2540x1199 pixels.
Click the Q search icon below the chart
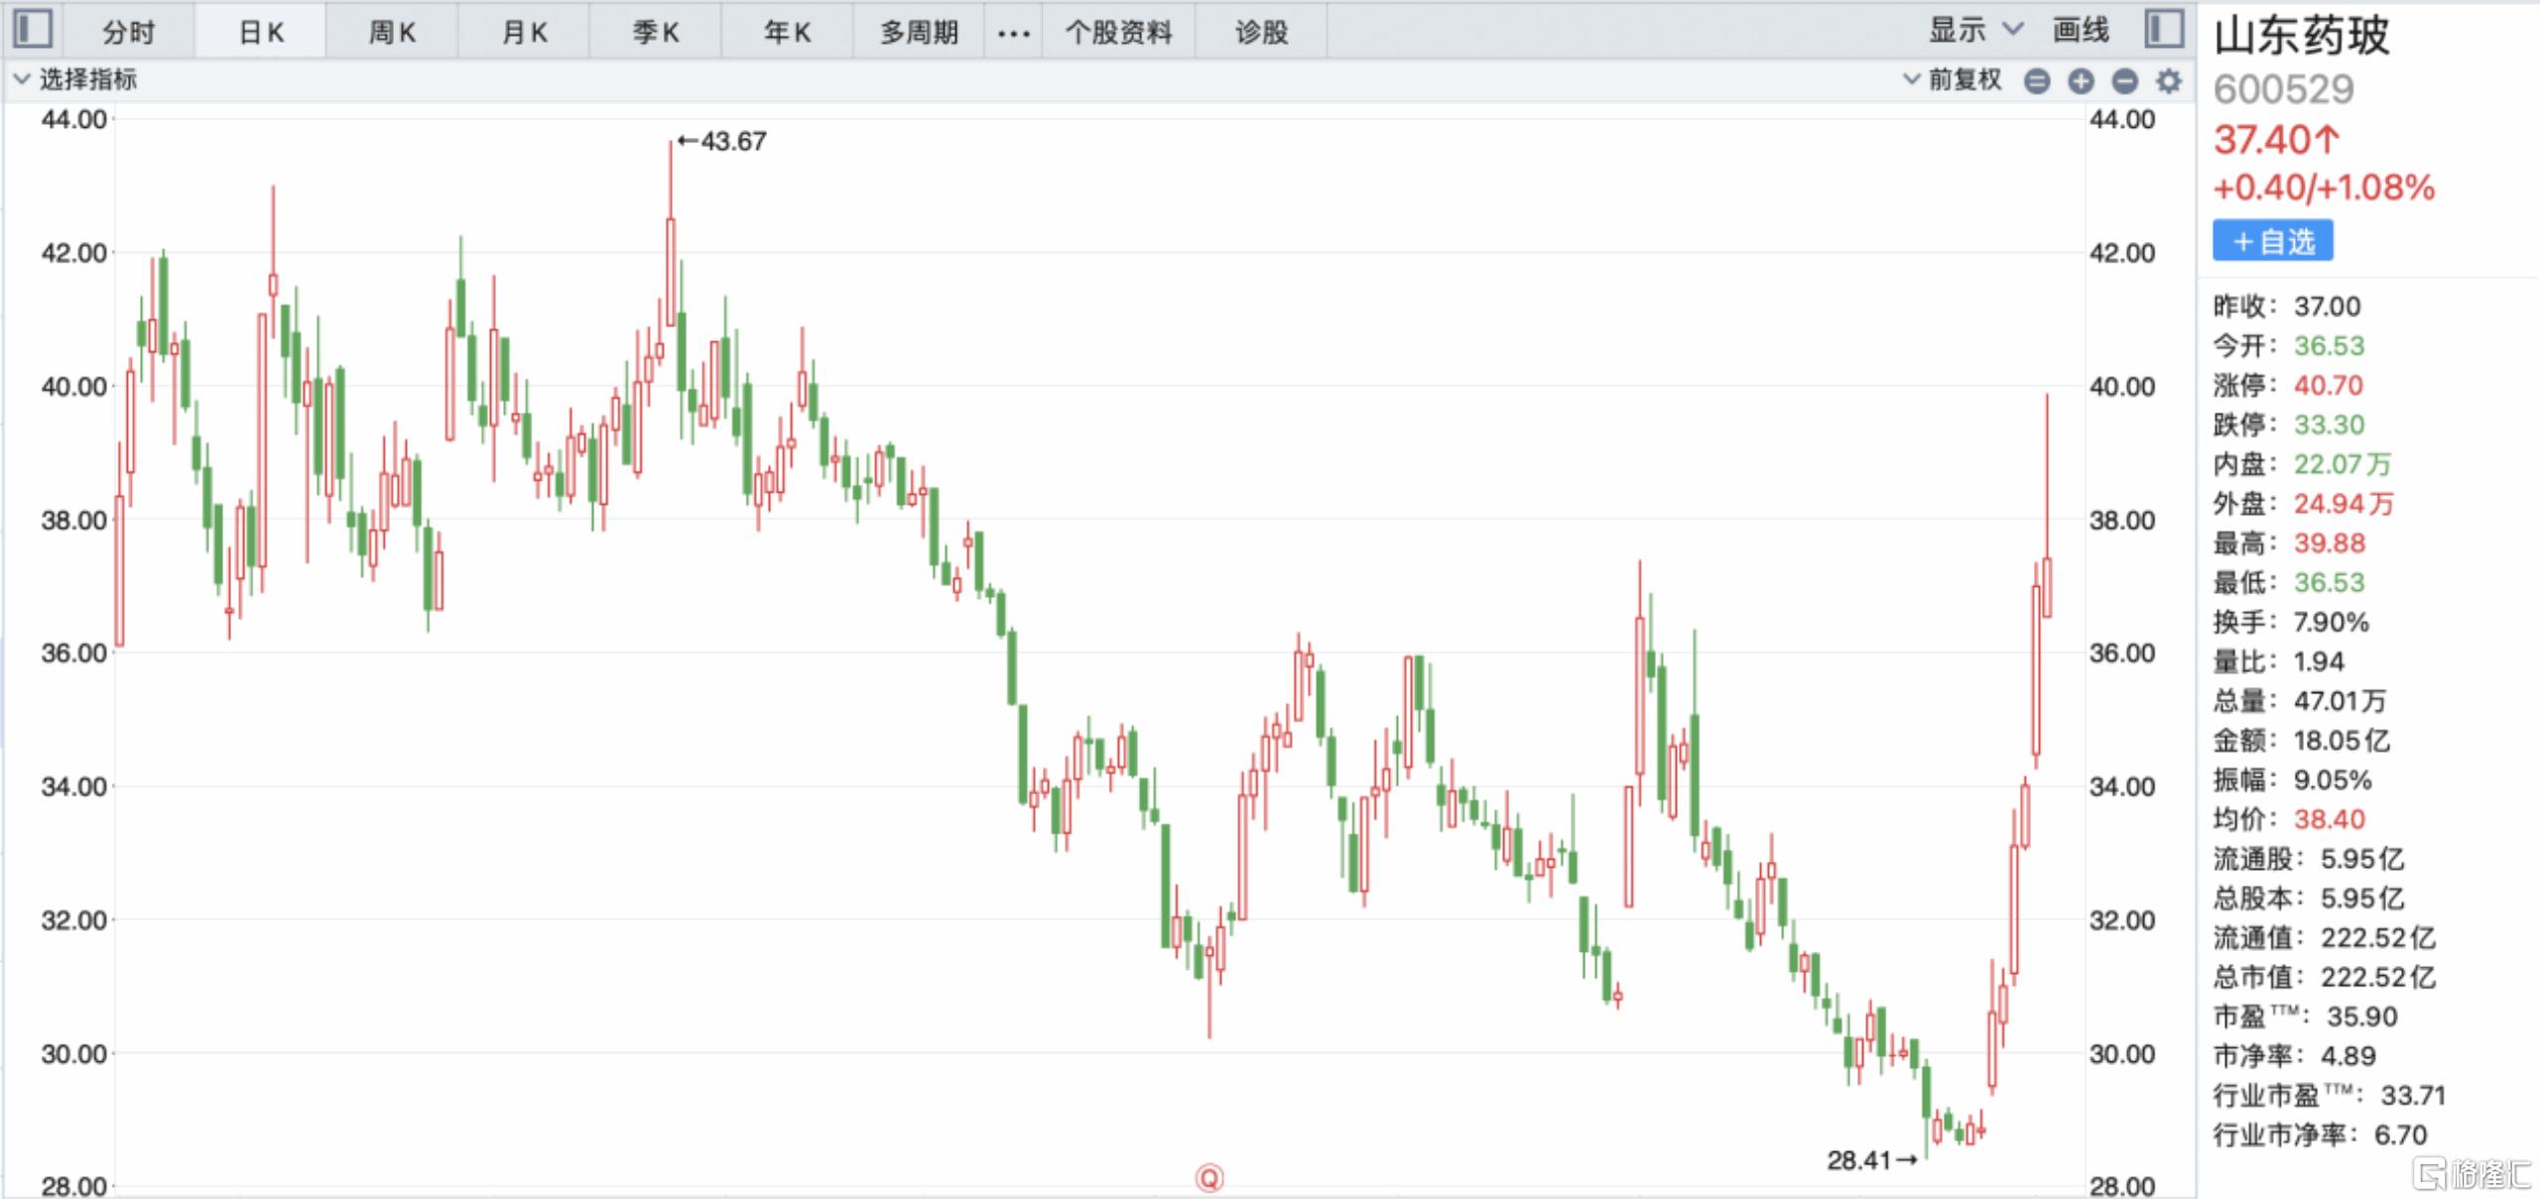pos(1209,1179)
